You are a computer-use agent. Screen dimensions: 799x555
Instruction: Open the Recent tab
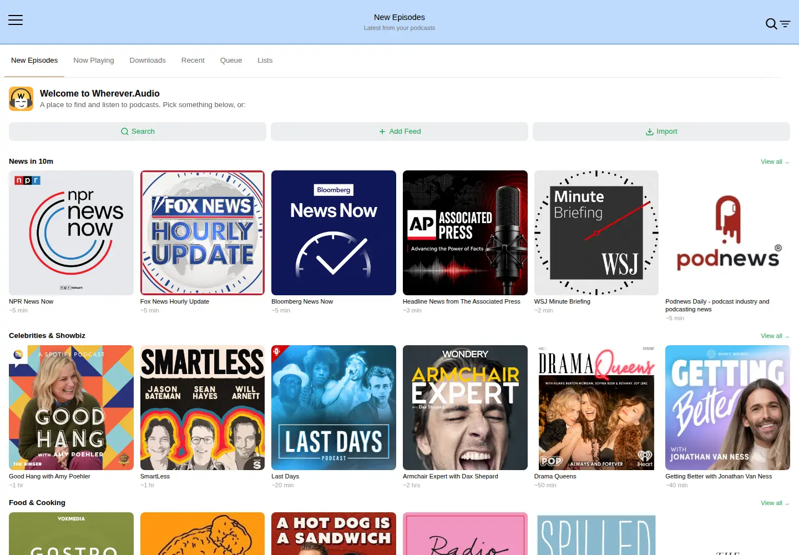[193, 60]
